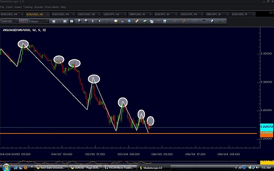This screenshot has width=274, height=171.
Task: Click the green add indicator icon
Action: [145, 21]
